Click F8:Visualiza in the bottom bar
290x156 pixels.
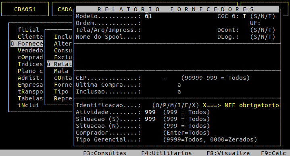click(228, 153)
